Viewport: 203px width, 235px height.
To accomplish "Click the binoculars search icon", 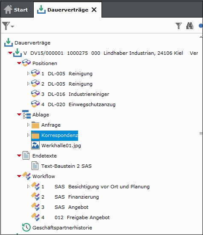I will [x=189, y=26].
